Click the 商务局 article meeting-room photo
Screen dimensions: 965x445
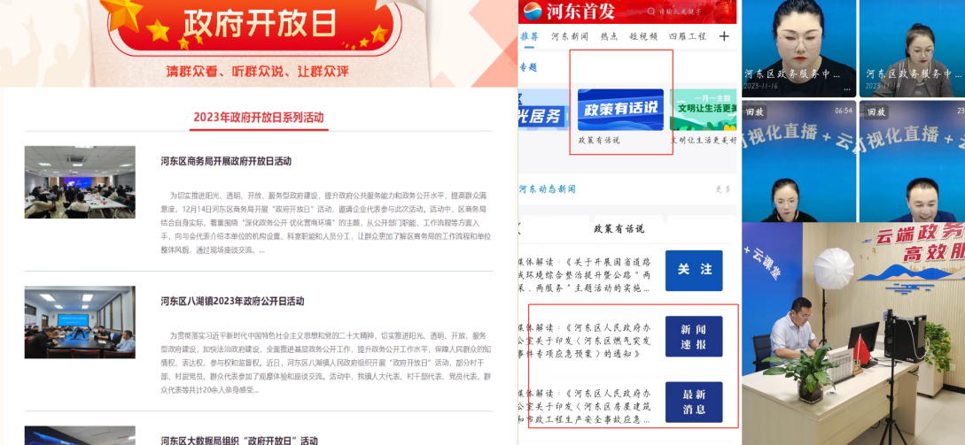click(x=80, y=182)
